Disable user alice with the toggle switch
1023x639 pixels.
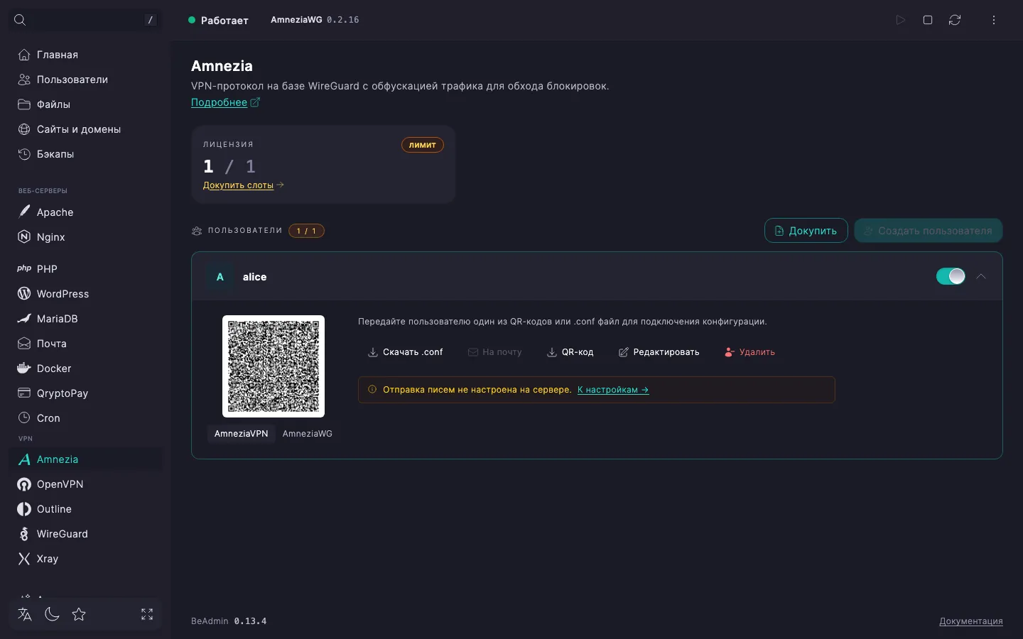[951, 276]
